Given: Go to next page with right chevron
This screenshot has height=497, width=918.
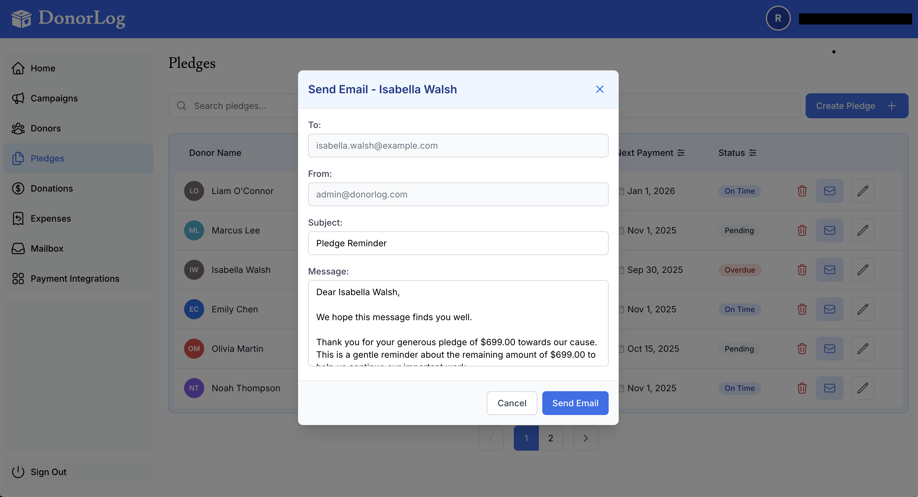Looking at the screenshot, I should pos(585,438).
